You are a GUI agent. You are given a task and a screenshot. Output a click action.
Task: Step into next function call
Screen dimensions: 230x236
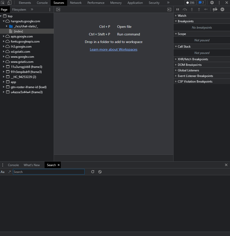pos(192,9)
